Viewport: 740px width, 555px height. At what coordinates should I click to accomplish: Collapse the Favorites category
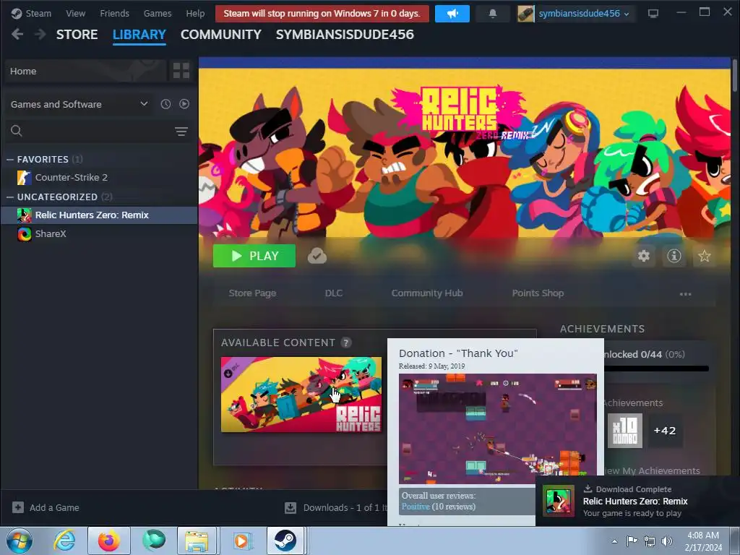tap(10, 160)
